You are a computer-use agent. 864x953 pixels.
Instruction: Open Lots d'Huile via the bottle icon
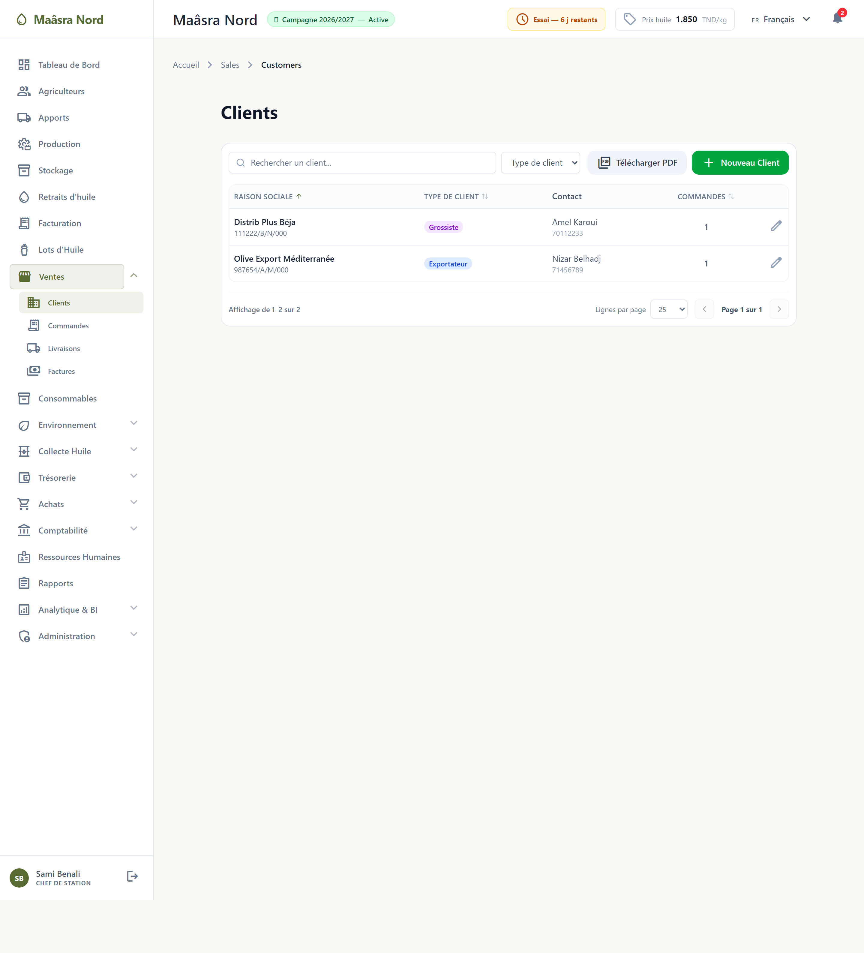click(x=24, y=250)
